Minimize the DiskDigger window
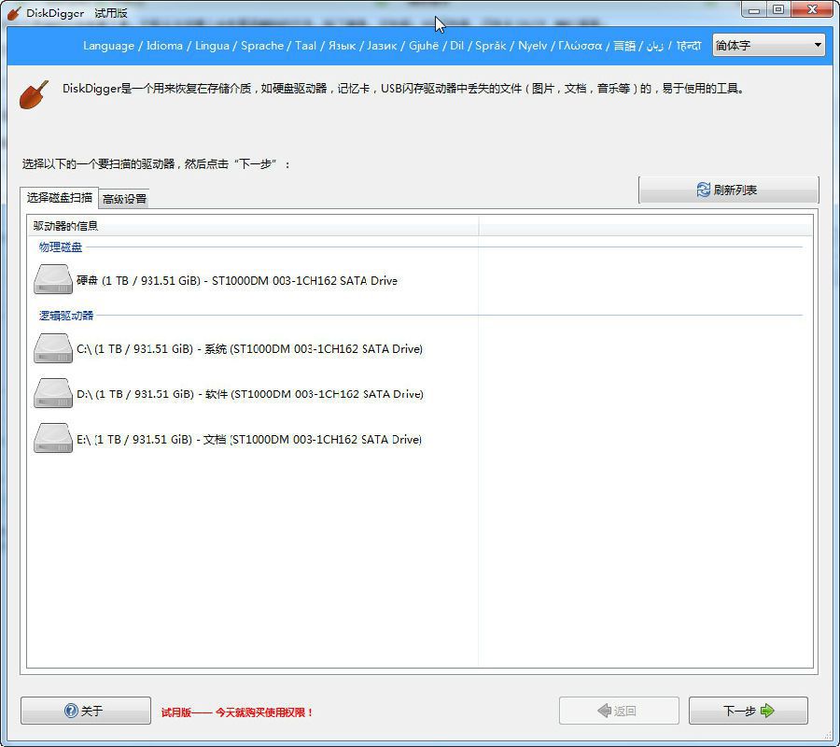Viewport: 840px width, 747px height. tap(754, 9)
